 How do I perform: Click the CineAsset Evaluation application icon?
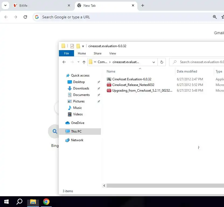109,79
